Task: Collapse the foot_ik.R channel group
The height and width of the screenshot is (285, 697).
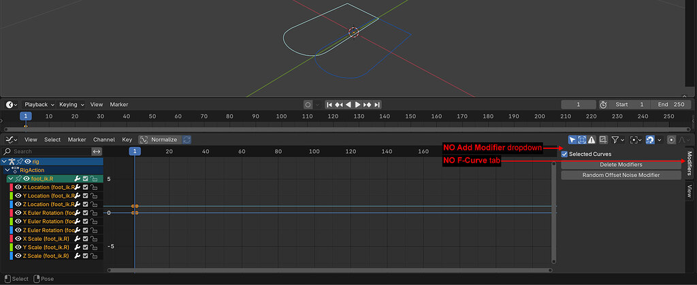Action: point(10,178)
